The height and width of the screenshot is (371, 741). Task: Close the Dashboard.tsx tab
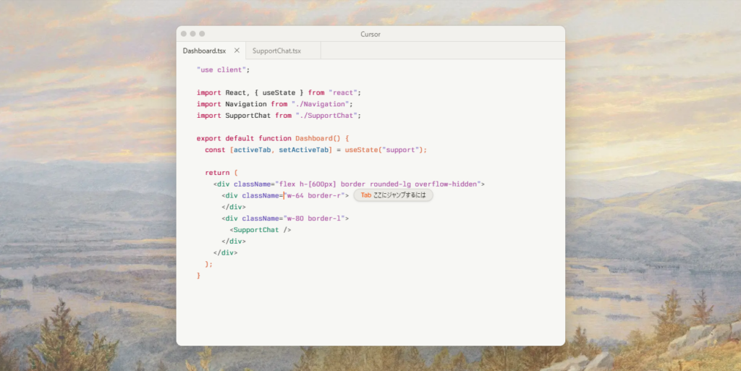tap(237, 51)
